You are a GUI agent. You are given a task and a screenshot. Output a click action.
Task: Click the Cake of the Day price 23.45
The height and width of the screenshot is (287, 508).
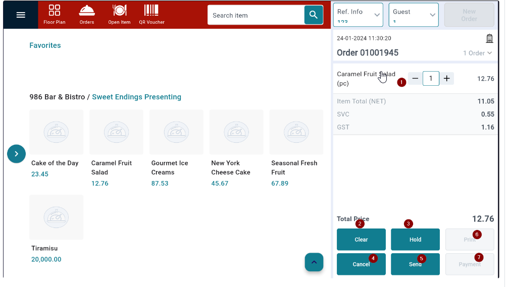[x=40, y=174]
